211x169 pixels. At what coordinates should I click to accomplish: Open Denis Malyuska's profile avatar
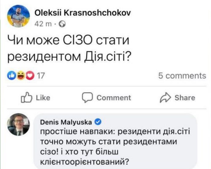(19, 124)
